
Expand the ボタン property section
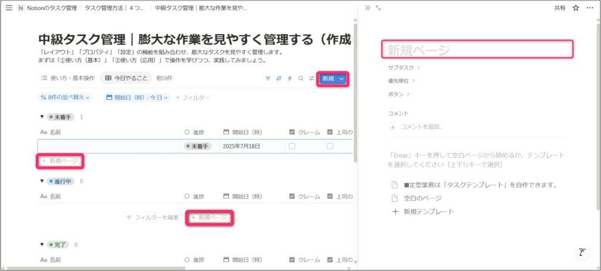tap(399, 94)
